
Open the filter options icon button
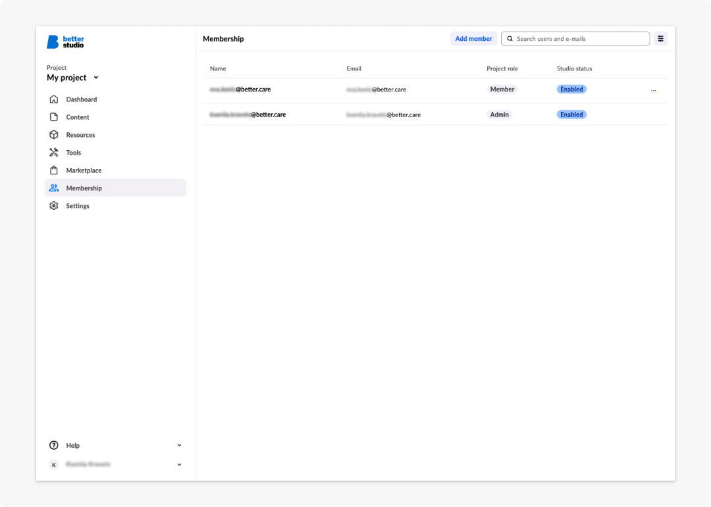tap(661, 39)
